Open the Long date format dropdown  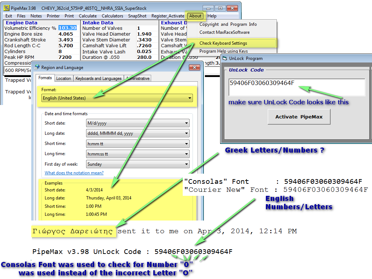tap(138, 133)
